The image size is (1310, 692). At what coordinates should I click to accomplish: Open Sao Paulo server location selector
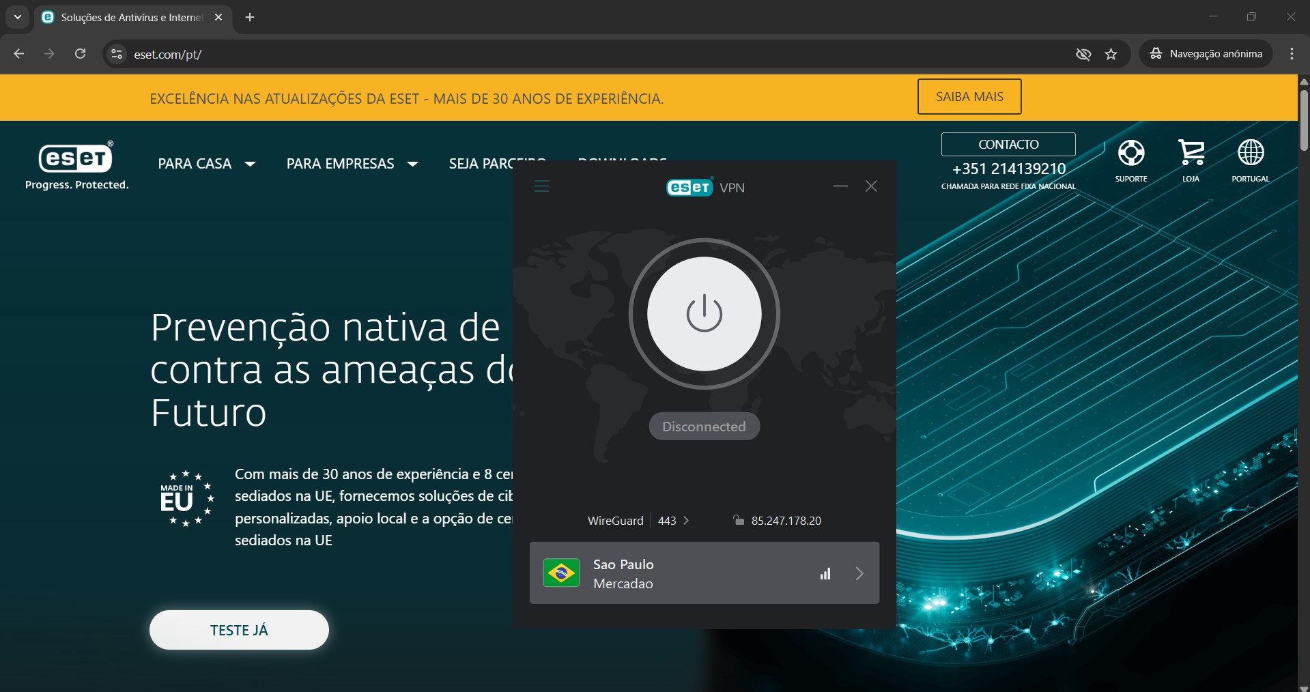tap(704, 573)
